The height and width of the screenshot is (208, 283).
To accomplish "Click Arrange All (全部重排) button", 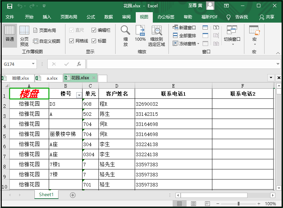I will coord(184,35).
